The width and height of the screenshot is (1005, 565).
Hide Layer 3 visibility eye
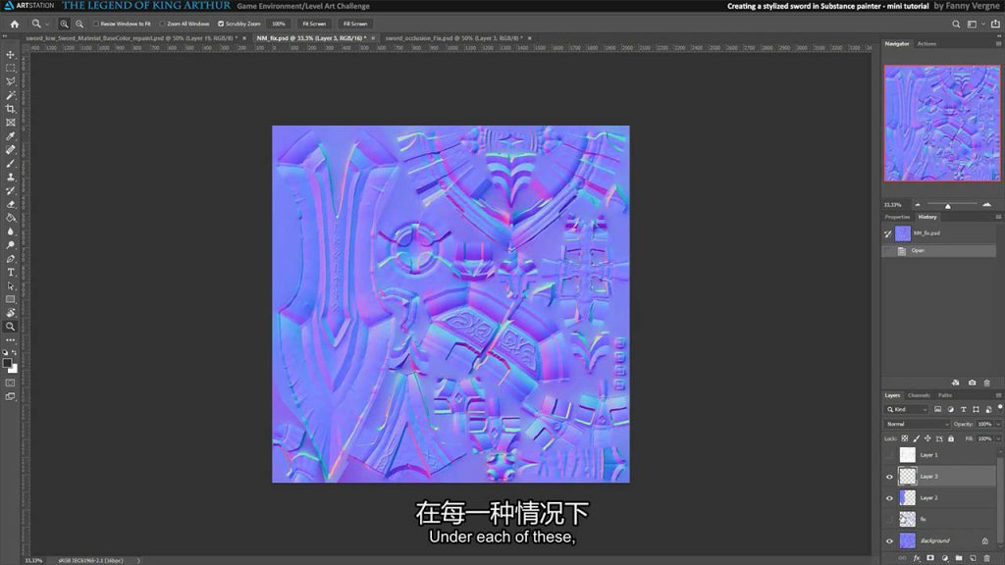click(889, 477)
